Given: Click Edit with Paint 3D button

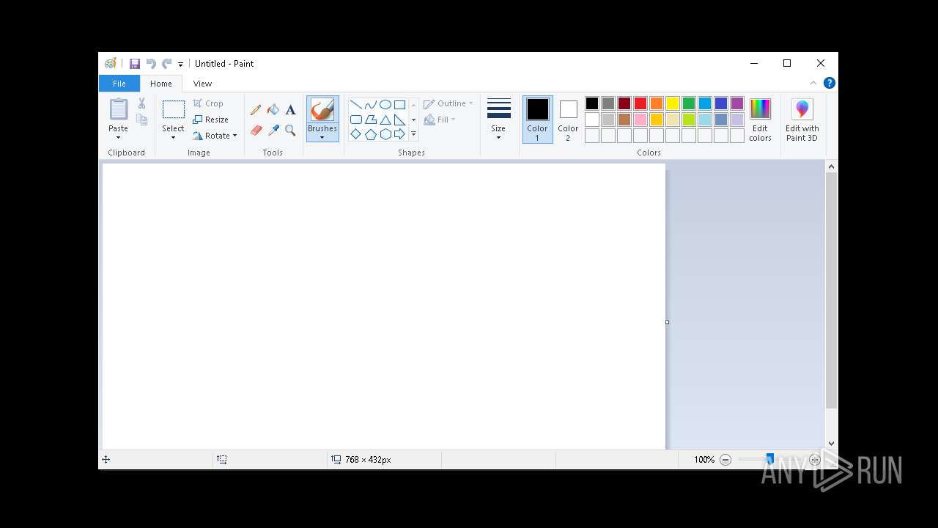Looking at the screenshot, I should pos(802,120).
